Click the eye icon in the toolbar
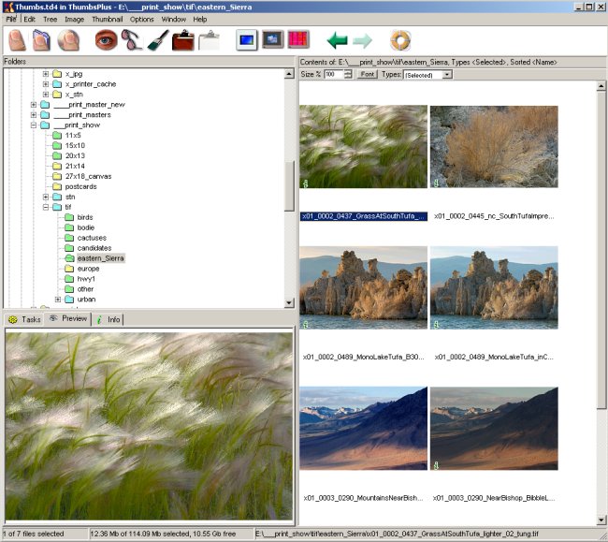 pyautogui.click(x=106, y=40)
